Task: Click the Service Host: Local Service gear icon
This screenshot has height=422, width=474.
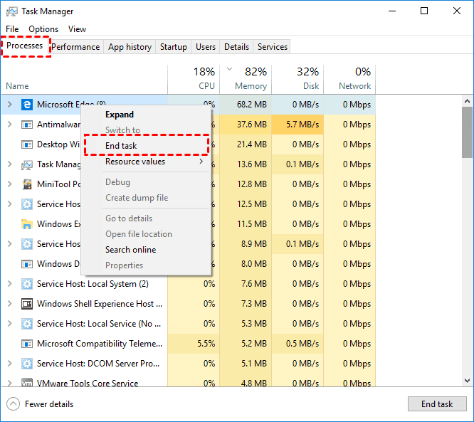Action: tap(27, 324)
